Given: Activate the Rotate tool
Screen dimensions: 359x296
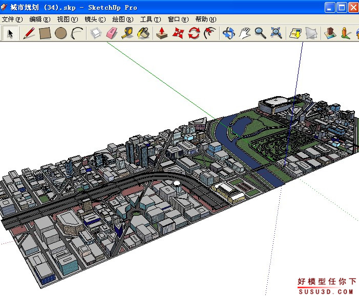Looking at the screenshot, I should (x=194, y=33).
